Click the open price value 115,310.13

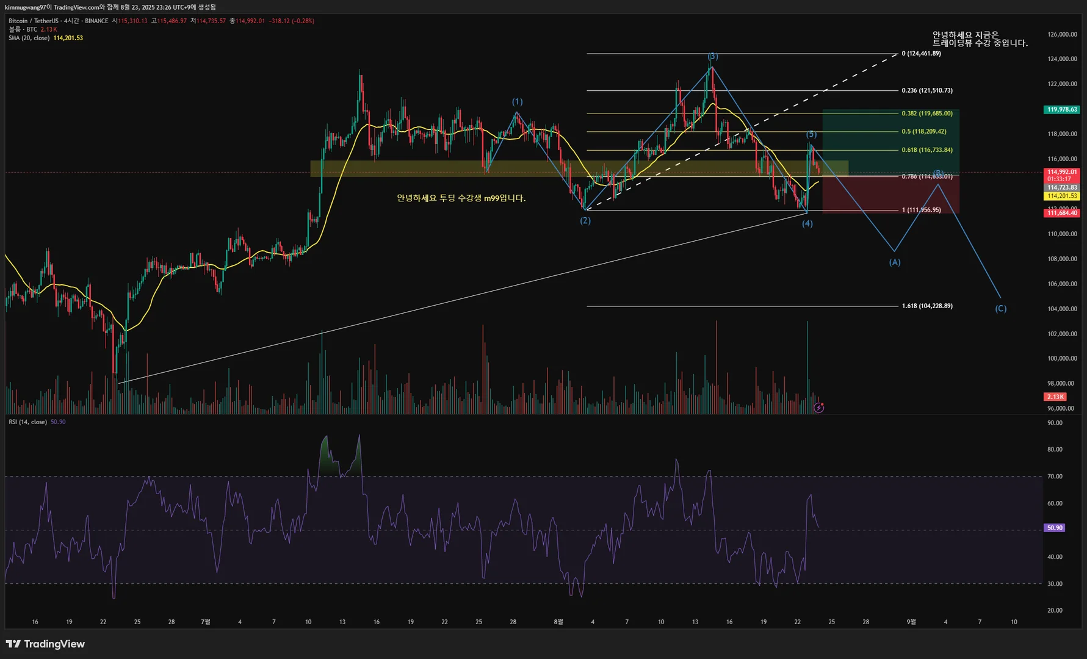tap(132, 21)
